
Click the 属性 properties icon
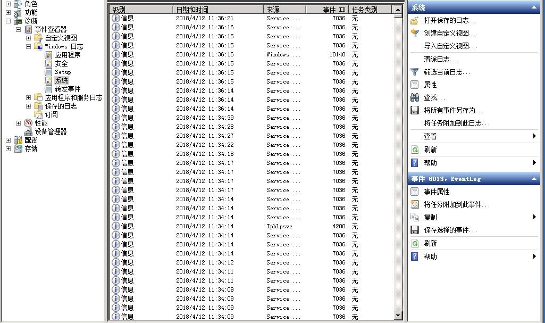point(414,85)
